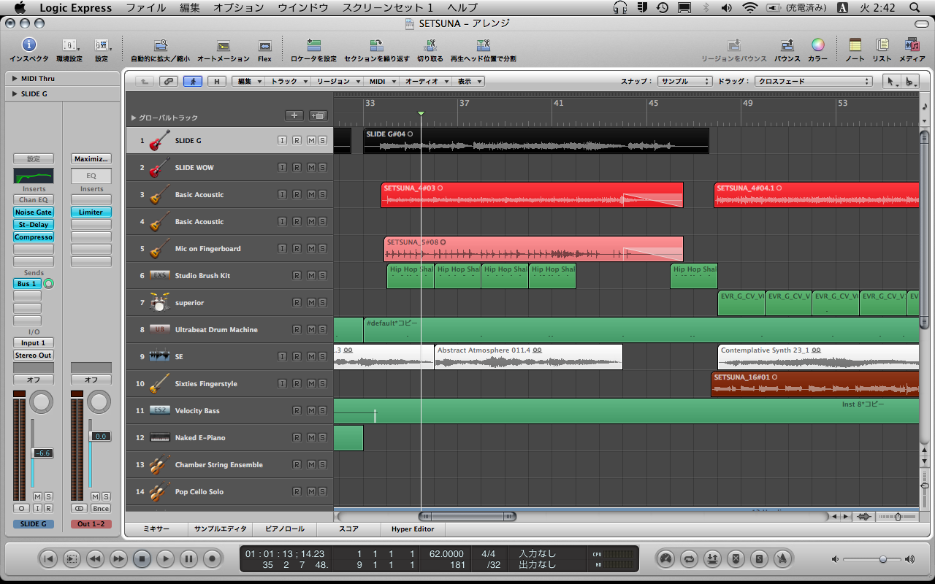Click the Limiter insert on Out 1-2
Viewport: 935px width, 584px height.
point(91,212)
